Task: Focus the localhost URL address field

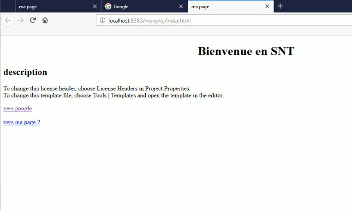Action: coord(208,20)
